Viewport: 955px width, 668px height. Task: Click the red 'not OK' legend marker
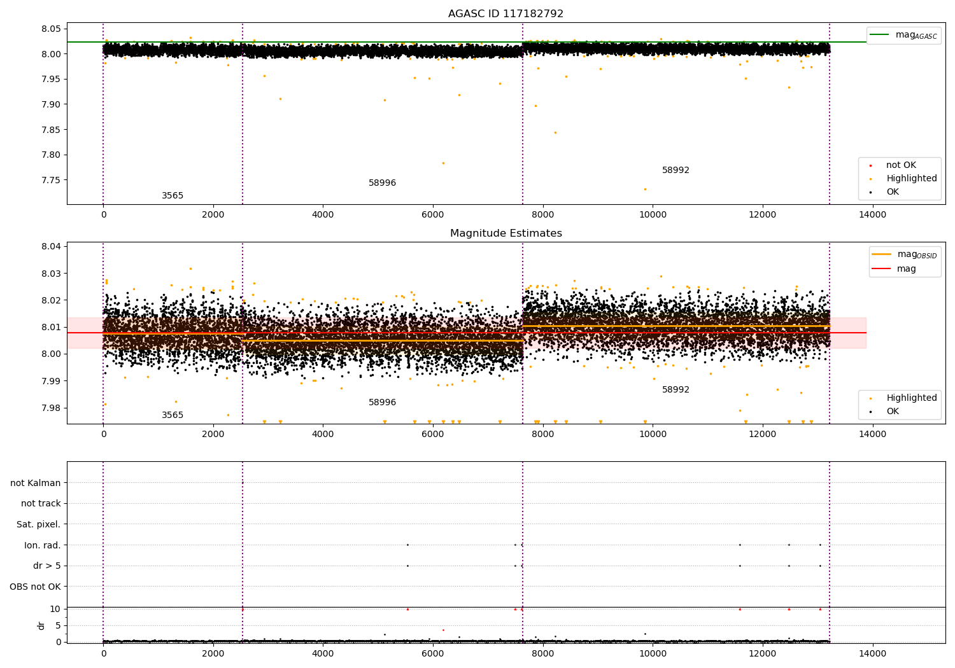coord(870,165)
